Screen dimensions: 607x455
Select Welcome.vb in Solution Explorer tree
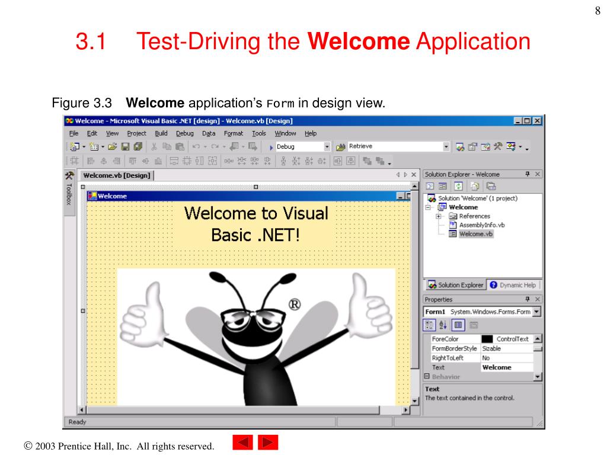tap(476, 234)
